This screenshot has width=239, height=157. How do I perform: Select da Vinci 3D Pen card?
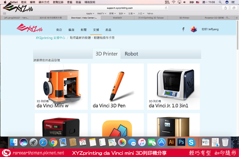click(118, 86)
